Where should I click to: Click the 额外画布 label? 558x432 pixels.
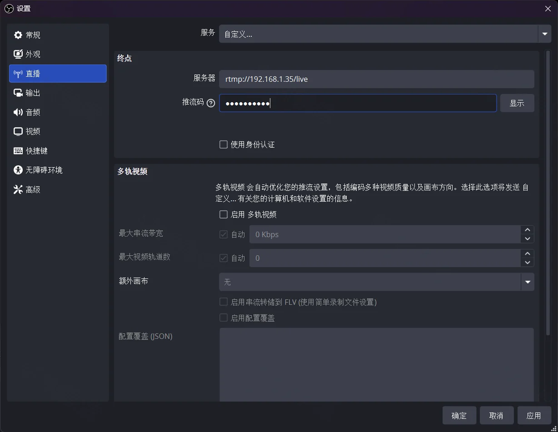click(133, 281)
